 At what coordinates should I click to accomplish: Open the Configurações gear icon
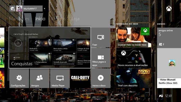coord(19,78)
